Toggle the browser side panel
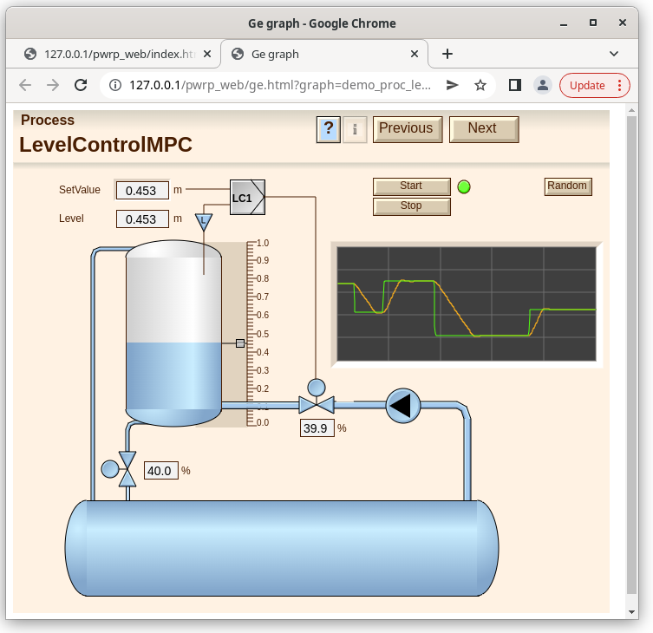 tap(515, 85)
